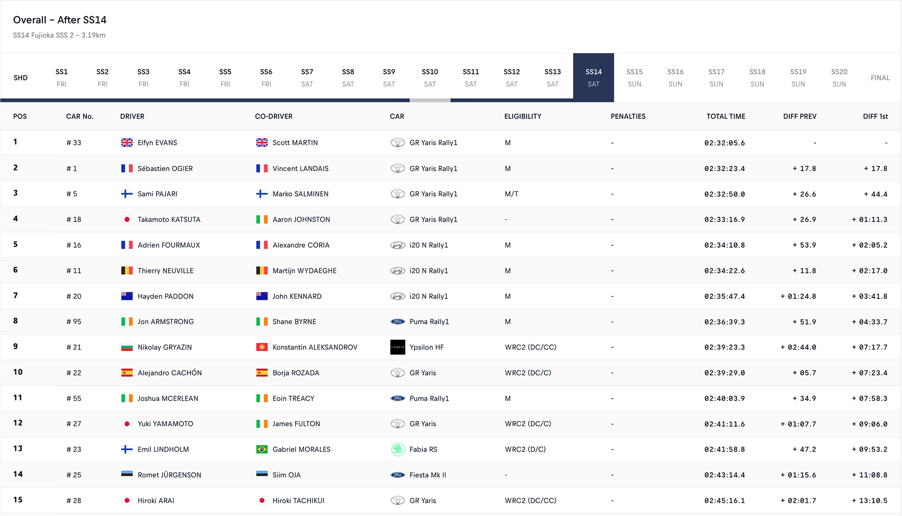
Task: Open SS10 SAT stage tab
Action: pyautogui.click(x=430, y=78)
